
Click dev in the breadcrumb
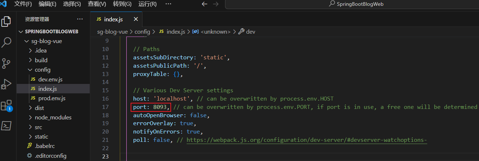[251, 31]
